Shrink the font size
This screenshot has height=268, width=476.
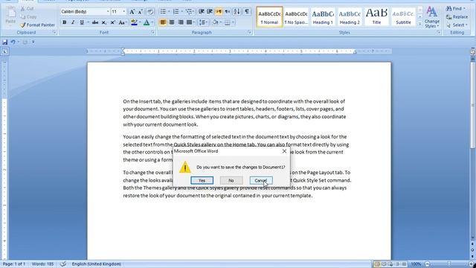coord(141,12)
